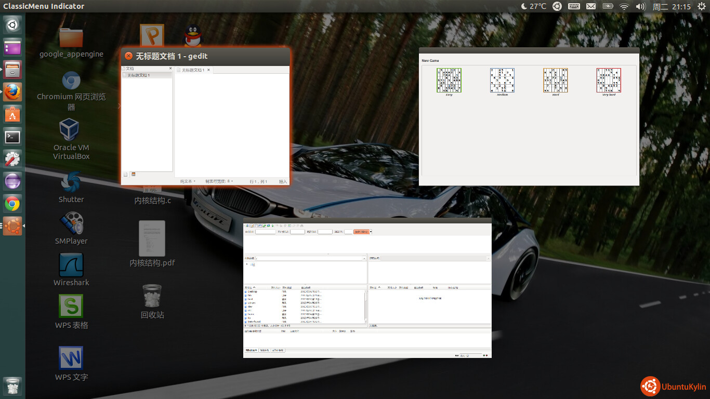
Task: Click FileZilla local file list scrollbar
Action: point(366,307)
